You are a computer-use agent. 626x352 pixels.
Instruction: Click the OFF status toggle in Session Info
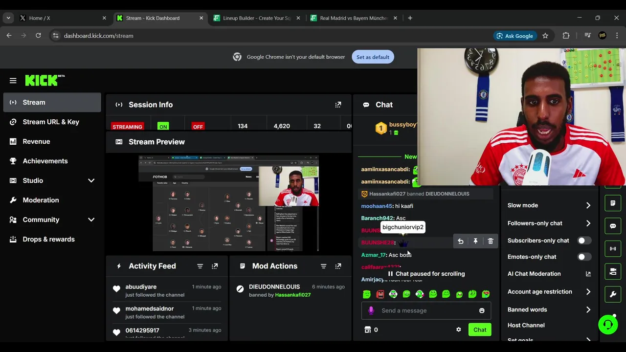(x=198, y=127)
